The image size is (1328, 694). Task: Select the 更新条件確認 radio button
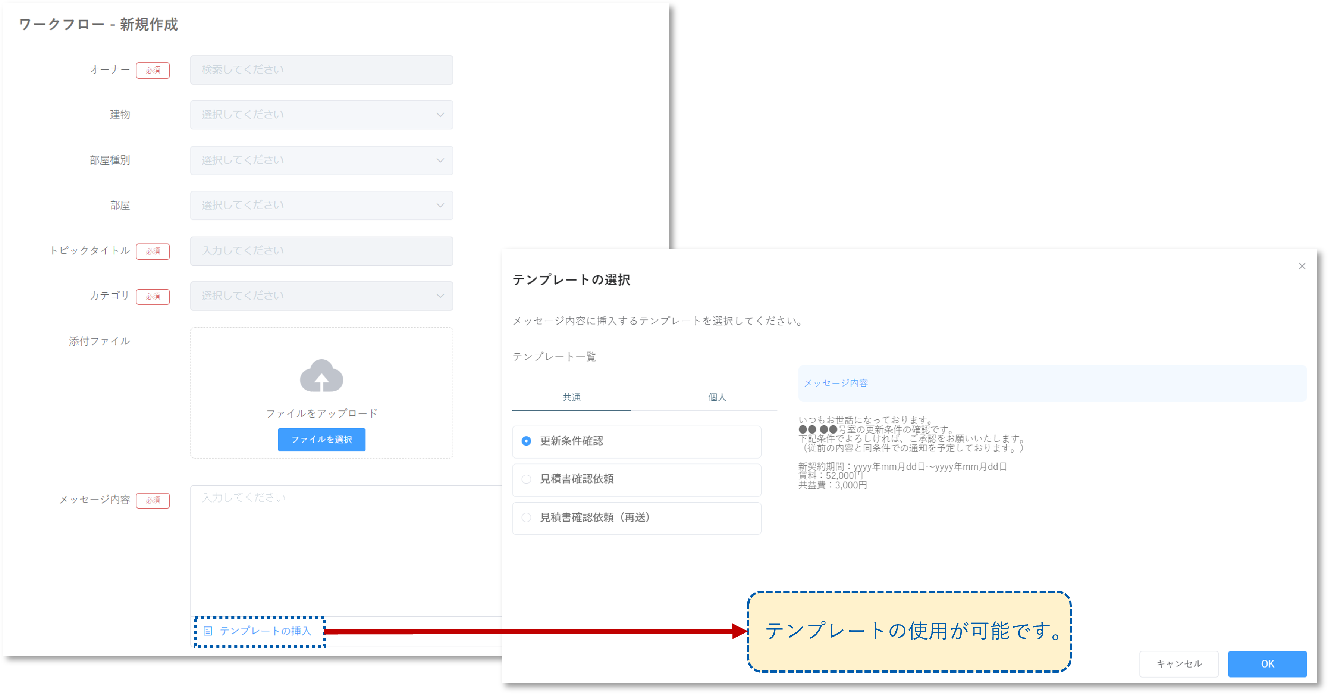[526, 441]
